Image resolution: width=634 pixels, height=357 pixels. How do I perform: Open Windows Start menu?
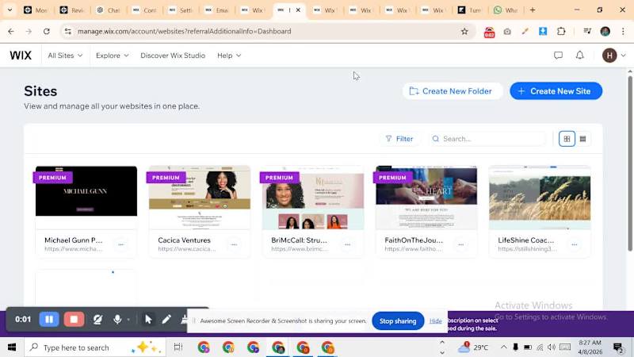pos(12,347)
